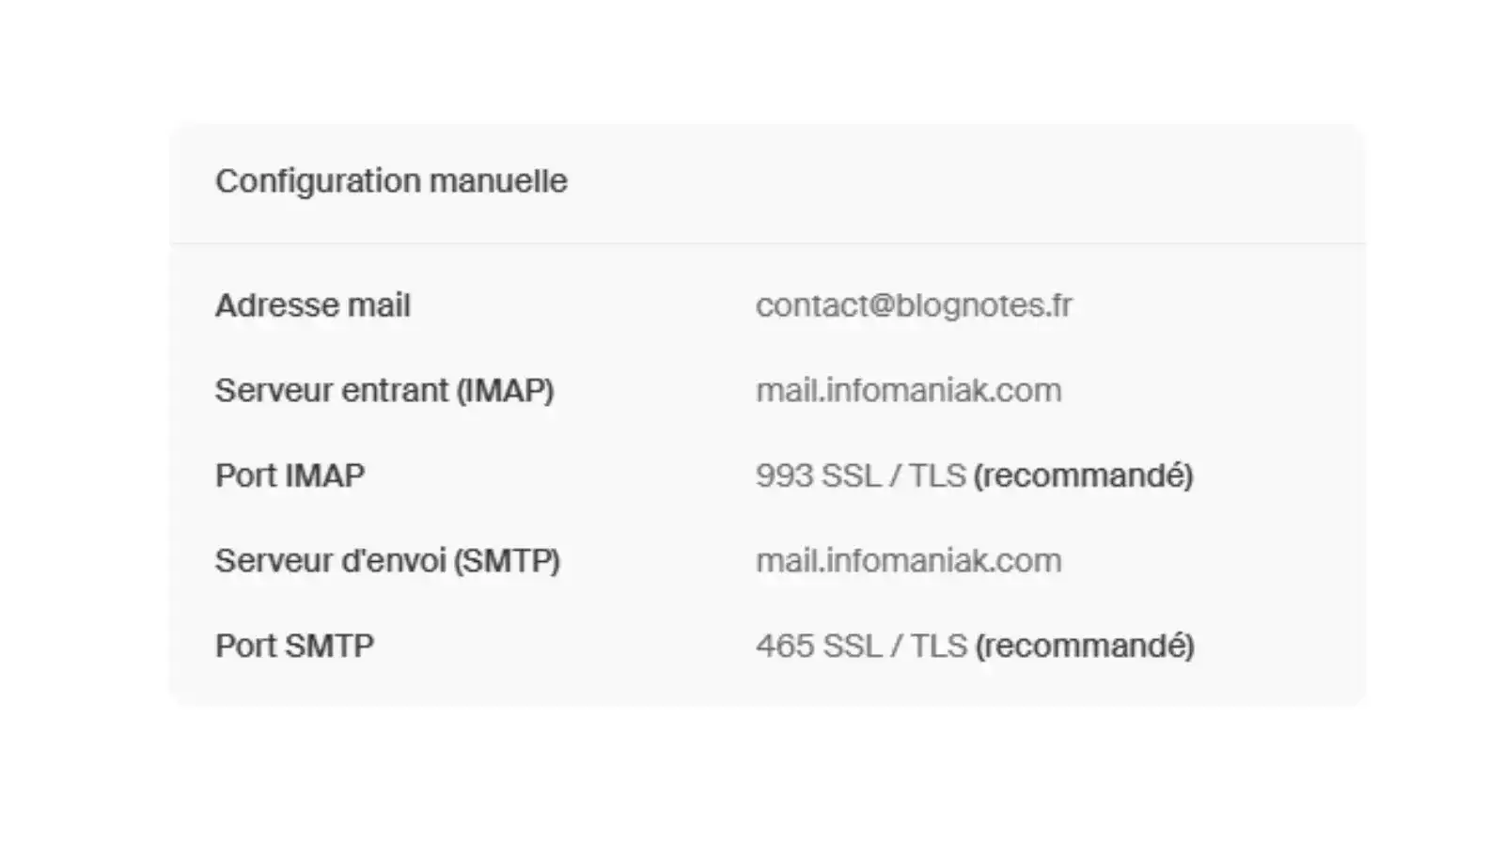The image size is (1504, 842).
Task: Click (recommandé) in the Port SMTP row
Action: (x=1085, y=646)
